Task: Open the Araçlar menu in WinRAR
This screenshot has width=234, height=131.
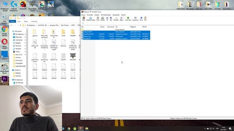Action: click(x=97, y=15)
